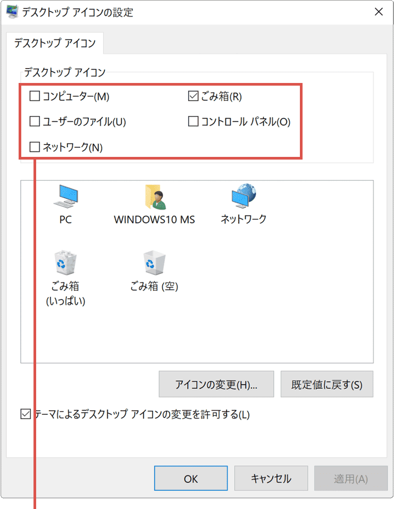394x509 pixels.
Task: Click the PC label under computer icon
Action: coord(65,220)
